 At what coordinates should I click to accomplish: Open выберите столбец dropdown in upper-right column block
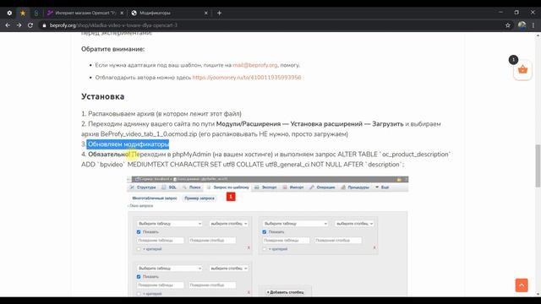tap(354, 224)
